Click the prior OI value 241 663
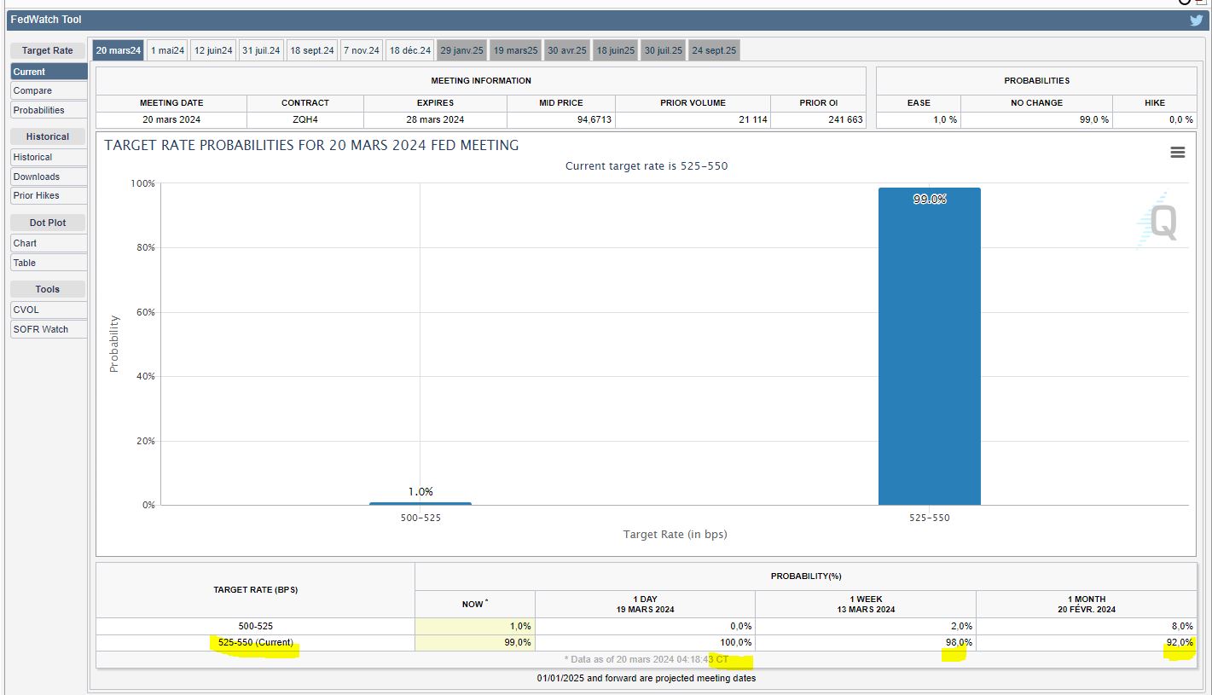Image resolution: width=1212 pixels, height=695 pixels. [x=819, y=119]
